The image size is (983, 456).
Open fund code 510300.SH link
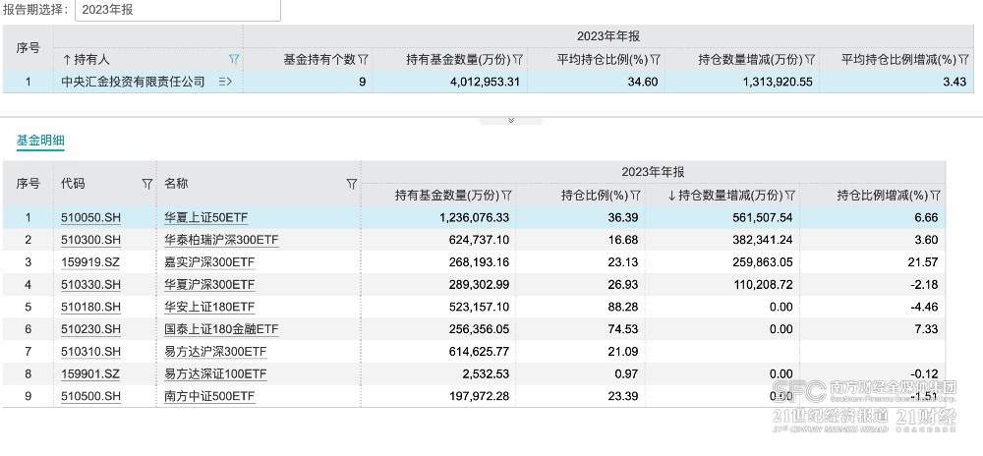tap(90, 240)
